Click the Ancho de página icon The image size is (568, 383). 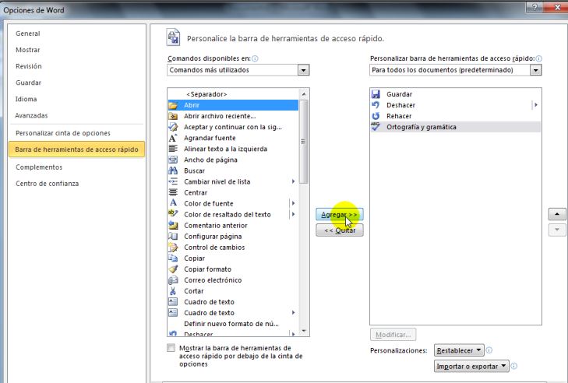click(173, 160)
